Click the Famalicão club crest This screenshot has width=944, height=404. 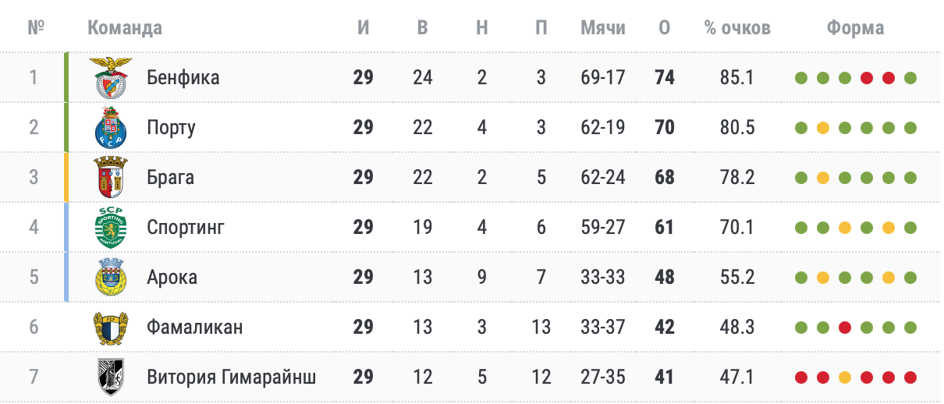111,328
